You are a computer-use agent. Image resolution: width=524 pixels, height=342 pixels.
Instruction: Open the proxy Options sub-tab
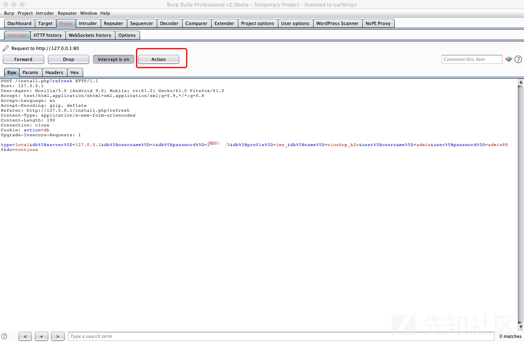click(x=127, y=35)
